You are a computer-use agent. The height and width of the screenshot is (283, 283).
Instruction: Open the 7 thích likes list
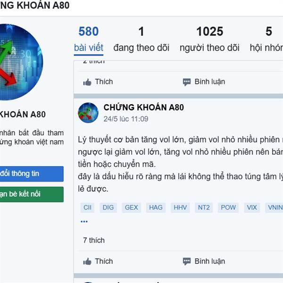tap(94, 241)
